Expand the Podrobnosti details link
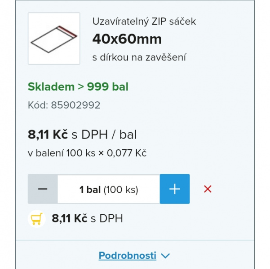The height and width of the screenshot is (269, 270). [128, 256]
